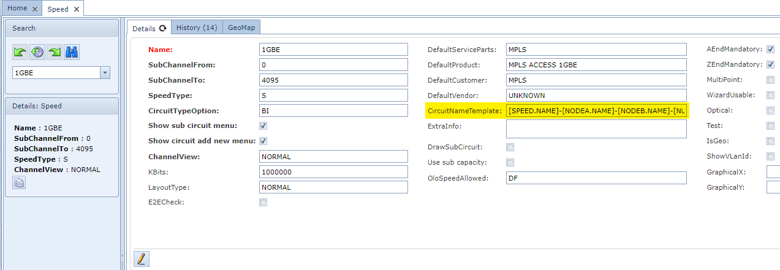Click the CircuitNameTemplate input field
The width and height of the screenshot is (780, 270).
coord(596,111)
